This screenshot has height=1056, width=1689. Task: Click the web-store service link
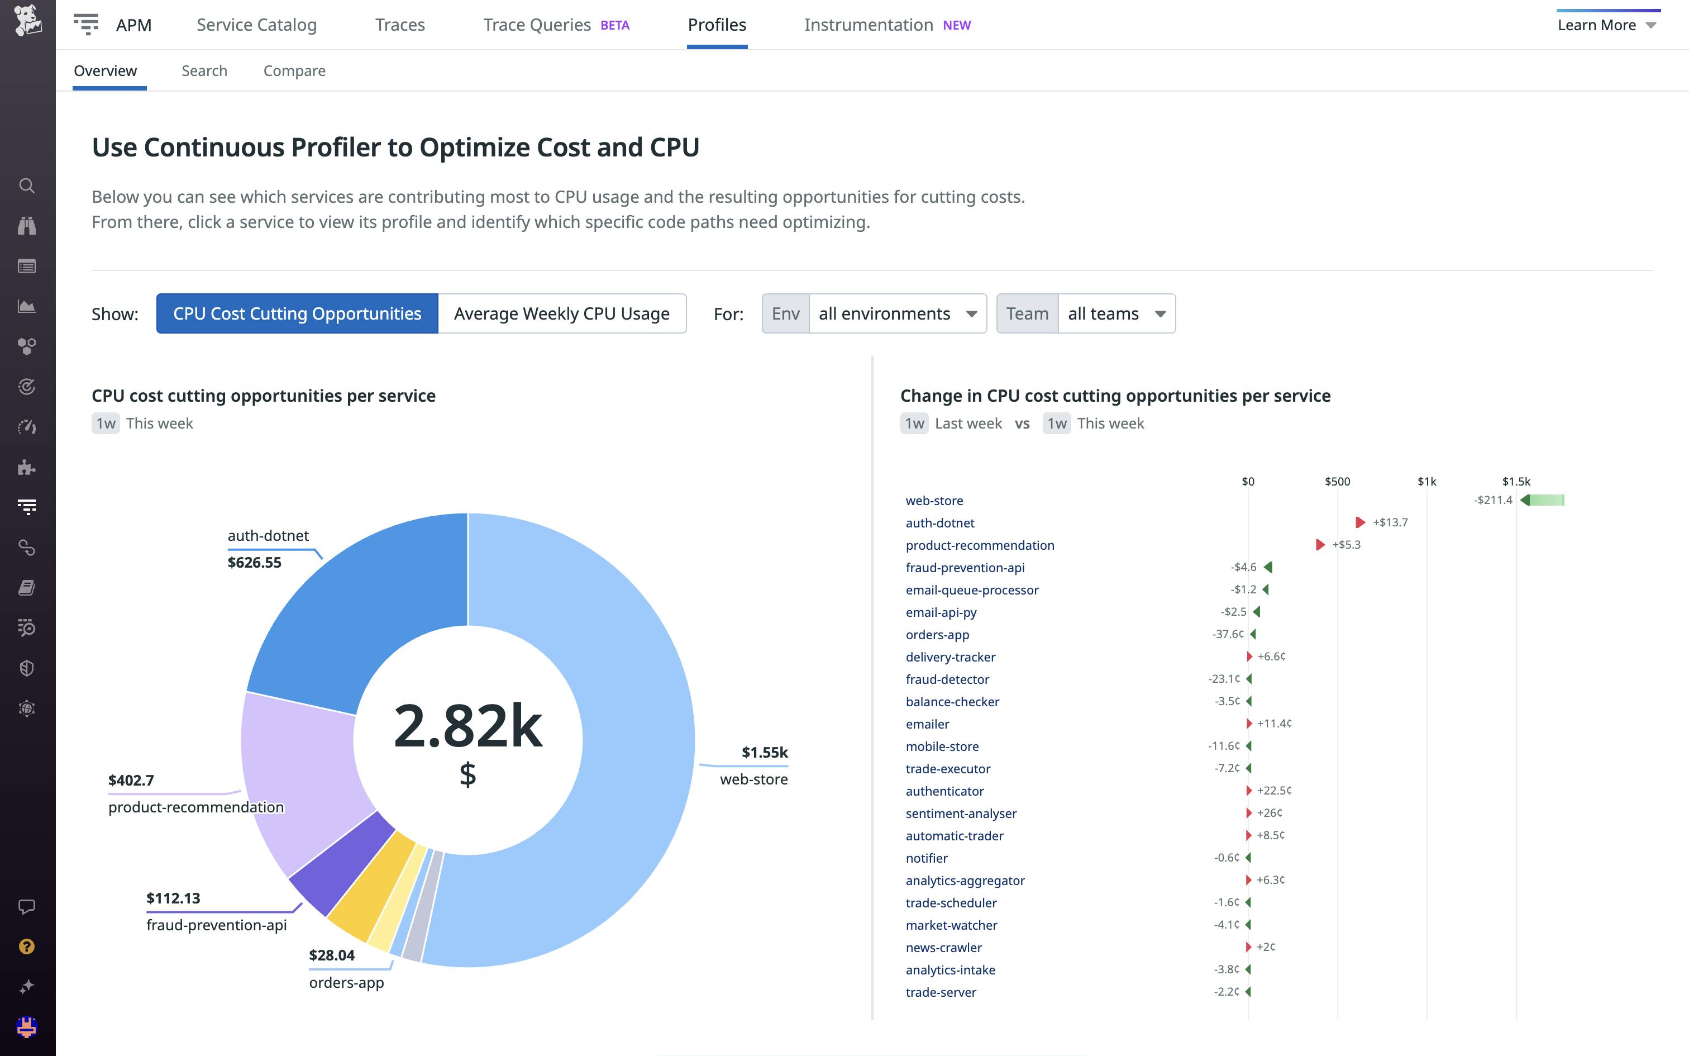coord(934,500)
